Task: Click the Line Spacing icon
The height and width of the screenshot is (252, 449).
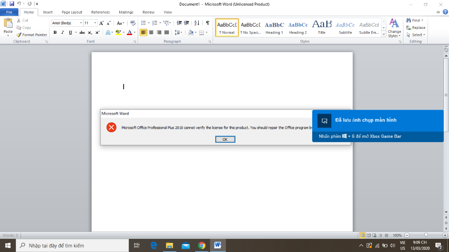Action: 177,32
